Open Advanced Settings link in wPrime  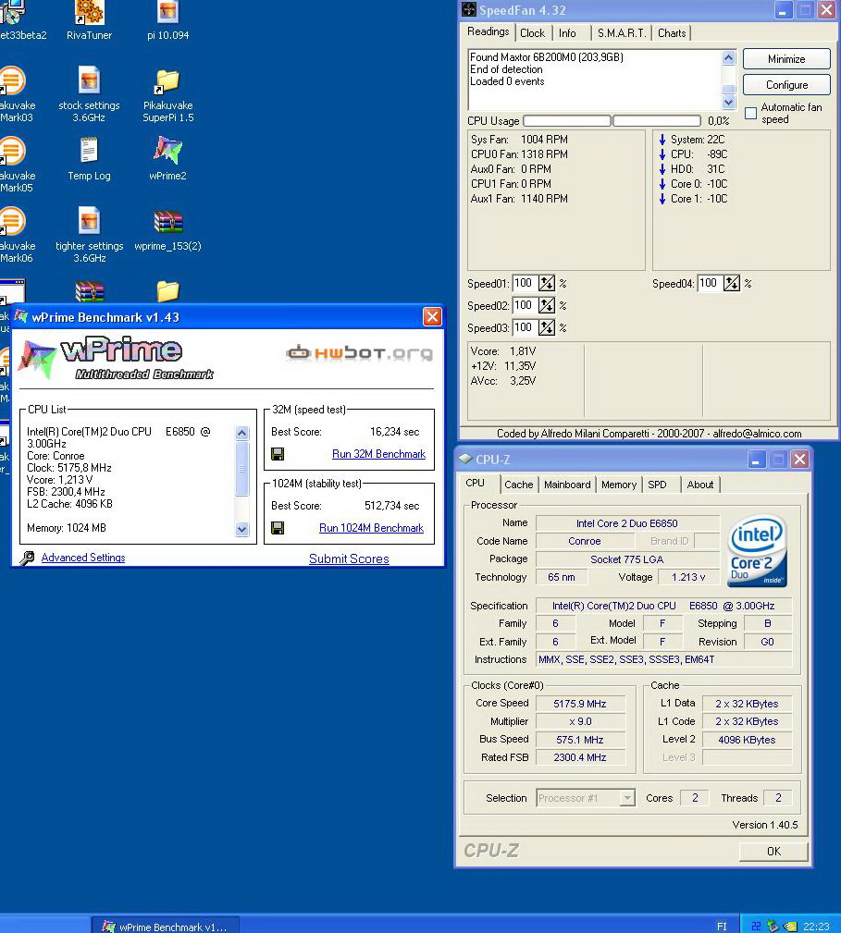(x=82, y=558)
